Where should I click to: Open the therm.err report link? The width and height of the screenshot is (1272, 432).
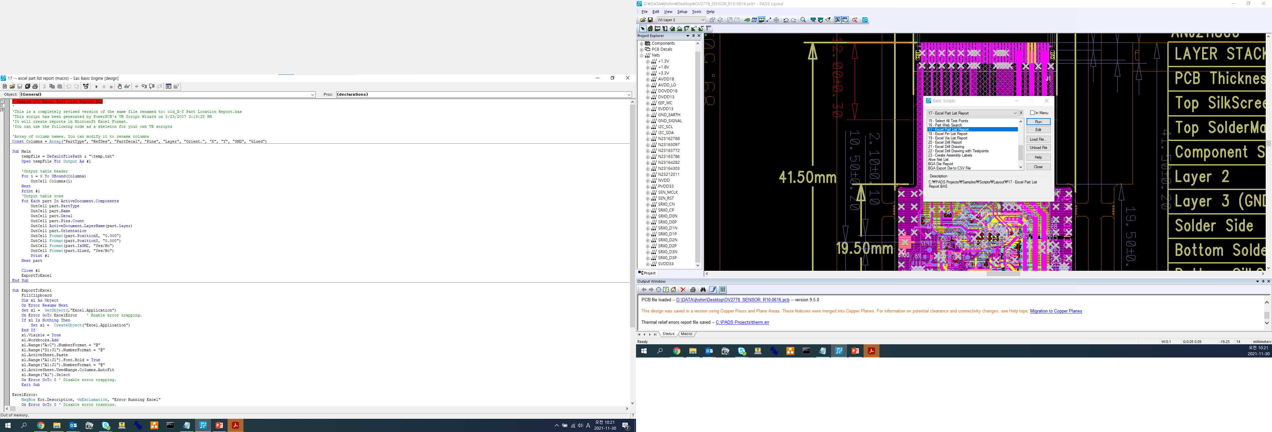(742, 322)
